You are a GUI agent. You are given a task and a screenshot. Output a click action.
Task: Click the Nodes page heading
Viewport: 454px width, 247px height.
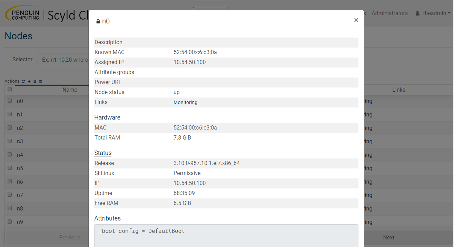[x=19, y=36]
